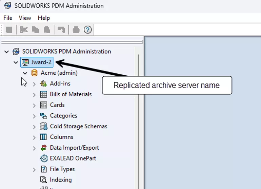The height and width of the screenshot is (189, 261).
Task: Click the EXALEAD OnePart icon
Action: (44, 158)
